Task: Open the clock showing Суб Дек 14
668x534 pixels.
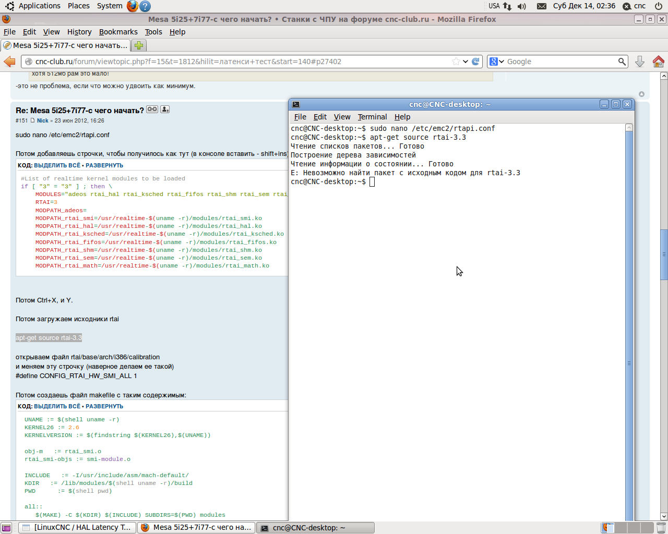Action: pyautogui.click(x=584, y=6)
